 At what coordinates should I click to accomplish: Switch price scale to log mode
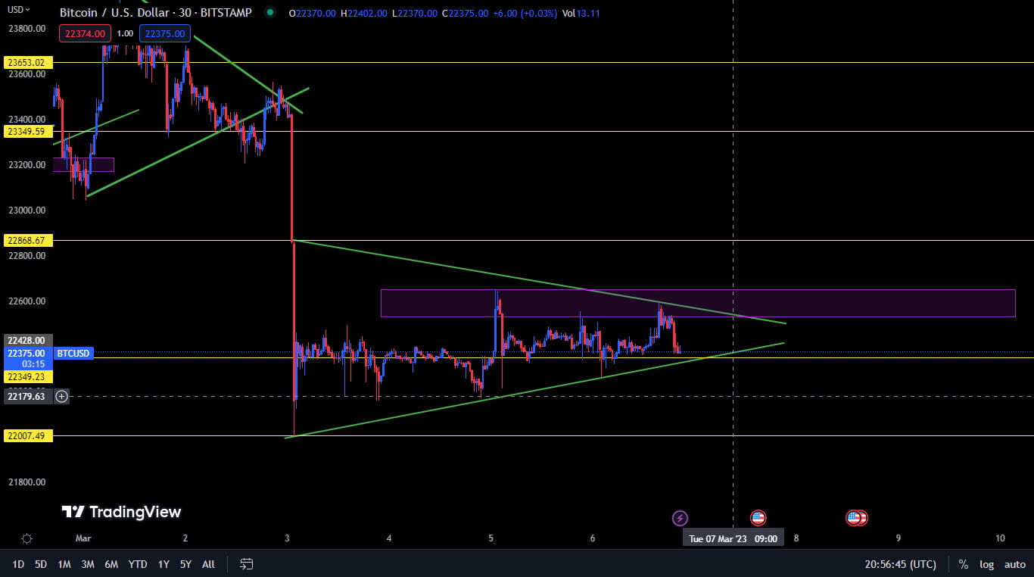(x=986, y=564)
